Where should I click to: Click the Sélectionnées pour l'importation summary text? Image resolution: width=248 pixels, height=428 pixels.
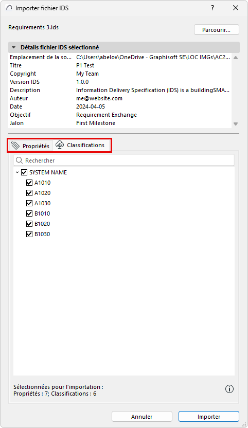(x=59, y=390)
